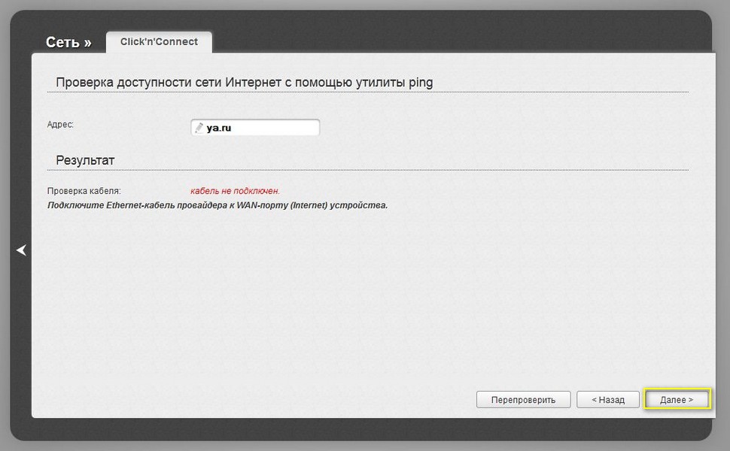Click the word 'ping' in the heading

coord(421,83)
